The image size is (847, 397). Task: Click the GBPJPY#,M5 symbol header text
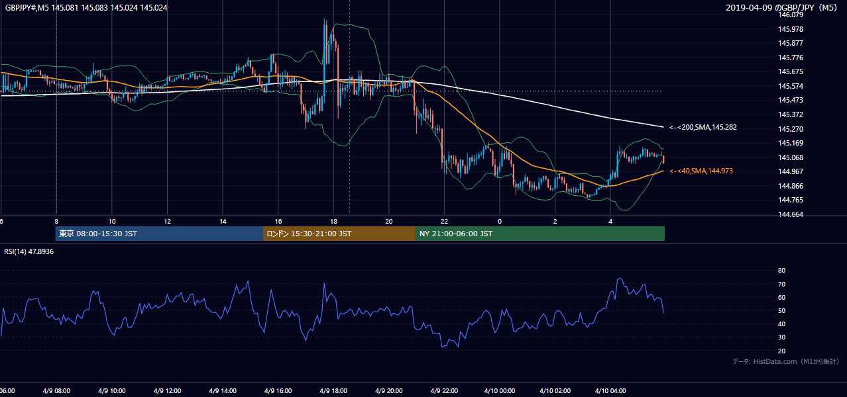[x=86, y=8]
